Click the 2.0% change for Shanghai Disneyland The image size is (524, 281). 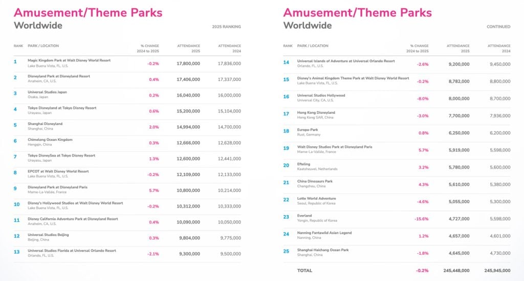154,127
